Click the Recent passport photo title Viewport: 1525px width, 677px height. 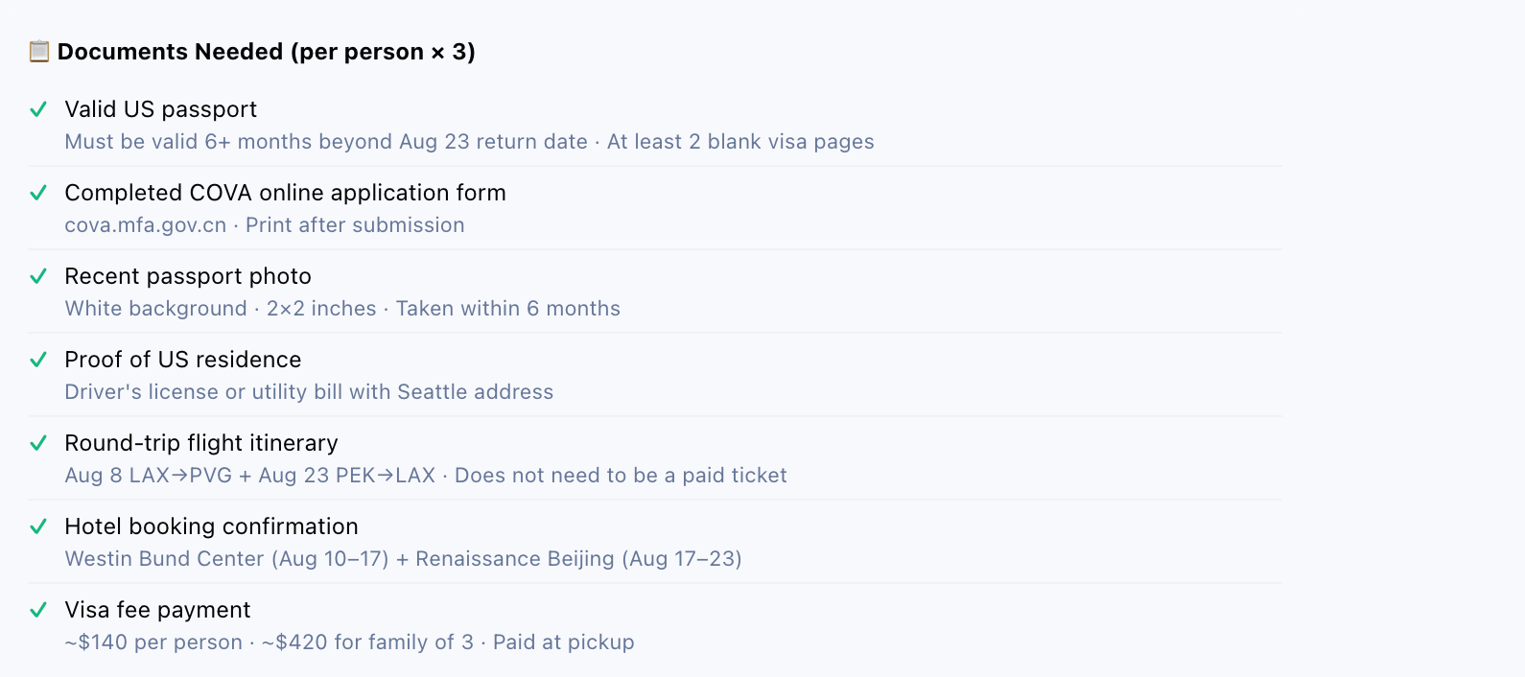tap(188, 276)
